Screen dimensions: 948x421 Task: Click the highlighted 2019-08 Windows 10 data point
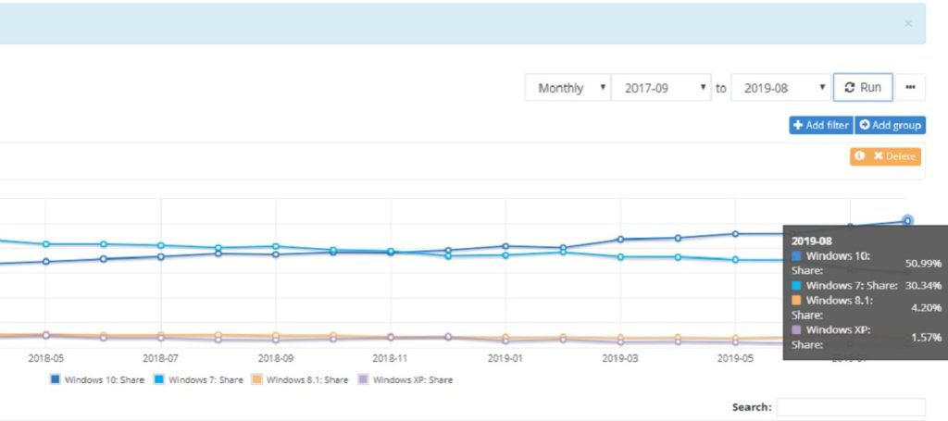click(907, 220)
